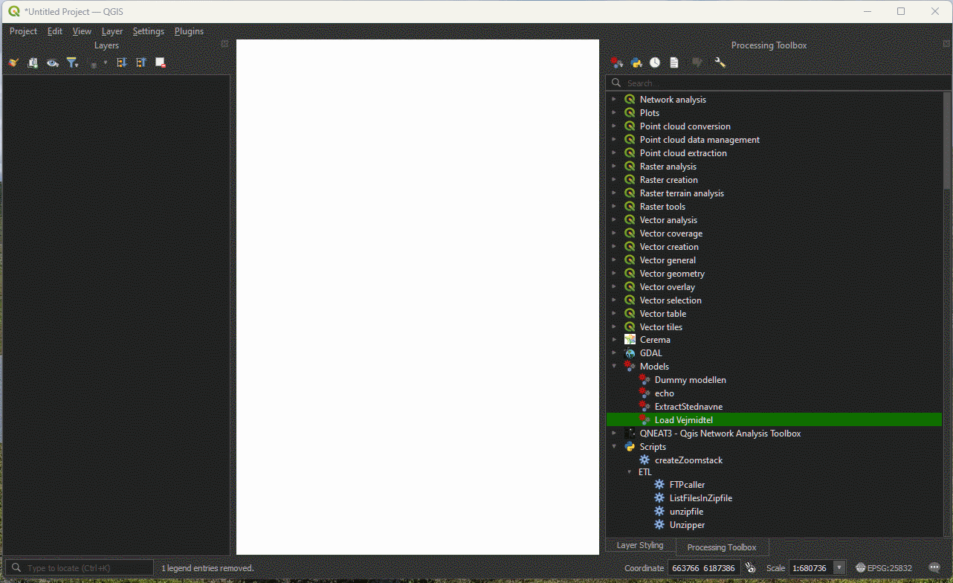The height and width of the screenshot is (583, 953).
Task: Open the Results Viewer document icon
Action: coord(674,63)
